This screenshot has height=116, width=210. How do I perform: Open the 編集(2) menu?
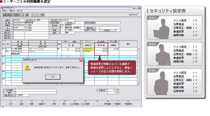(12, 11)
